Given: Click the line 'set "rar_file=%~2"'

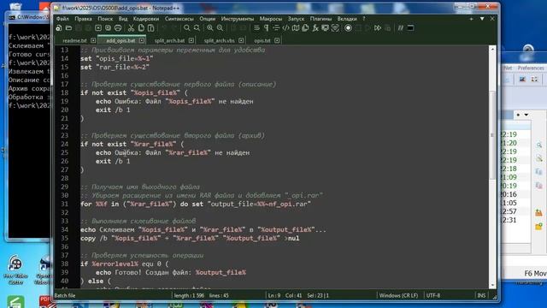Looking at the screenshot, I should tap(115, 67).
